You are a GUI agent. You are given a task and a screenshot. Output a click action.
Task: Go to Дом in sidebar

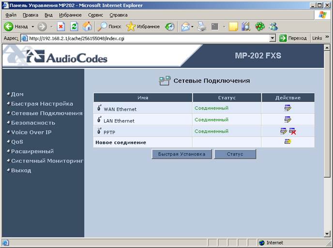point(17,94)
